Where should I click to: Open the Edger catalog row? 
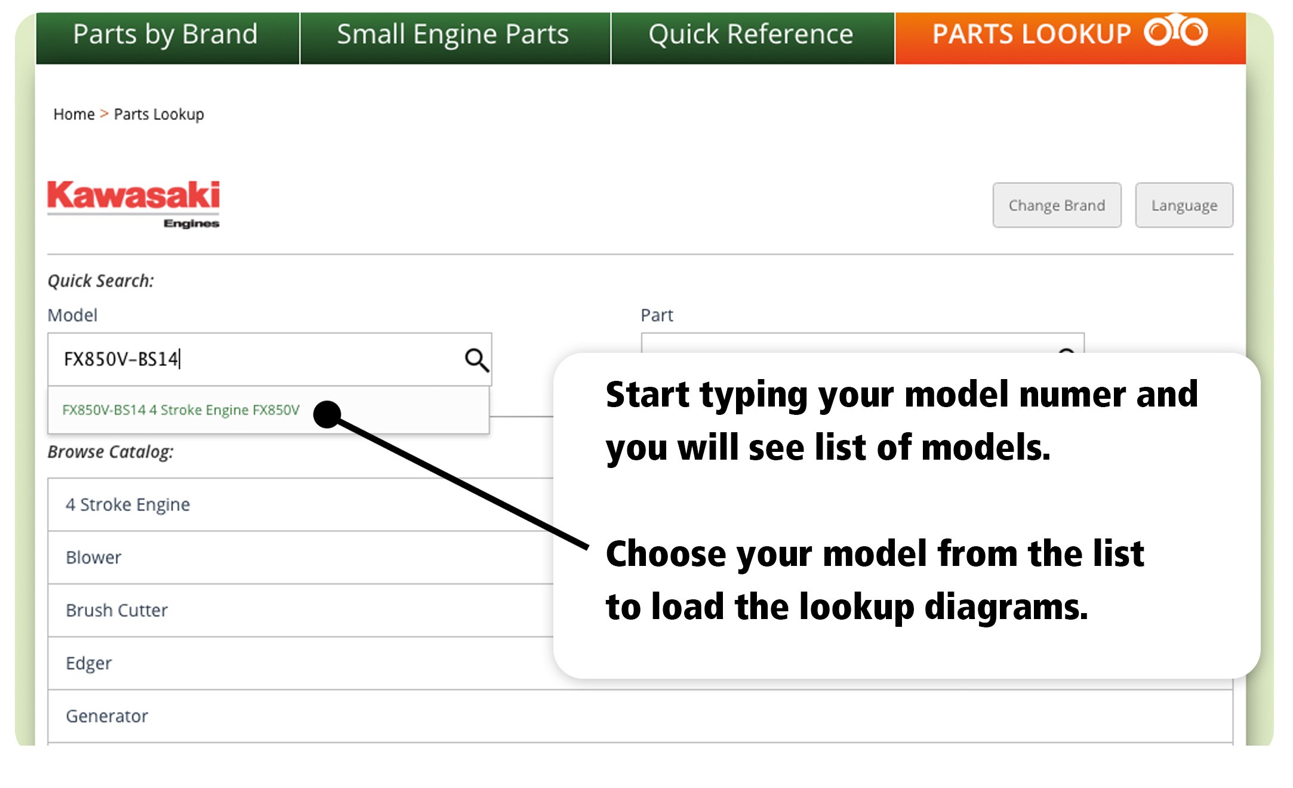click(x=301, y=663)
